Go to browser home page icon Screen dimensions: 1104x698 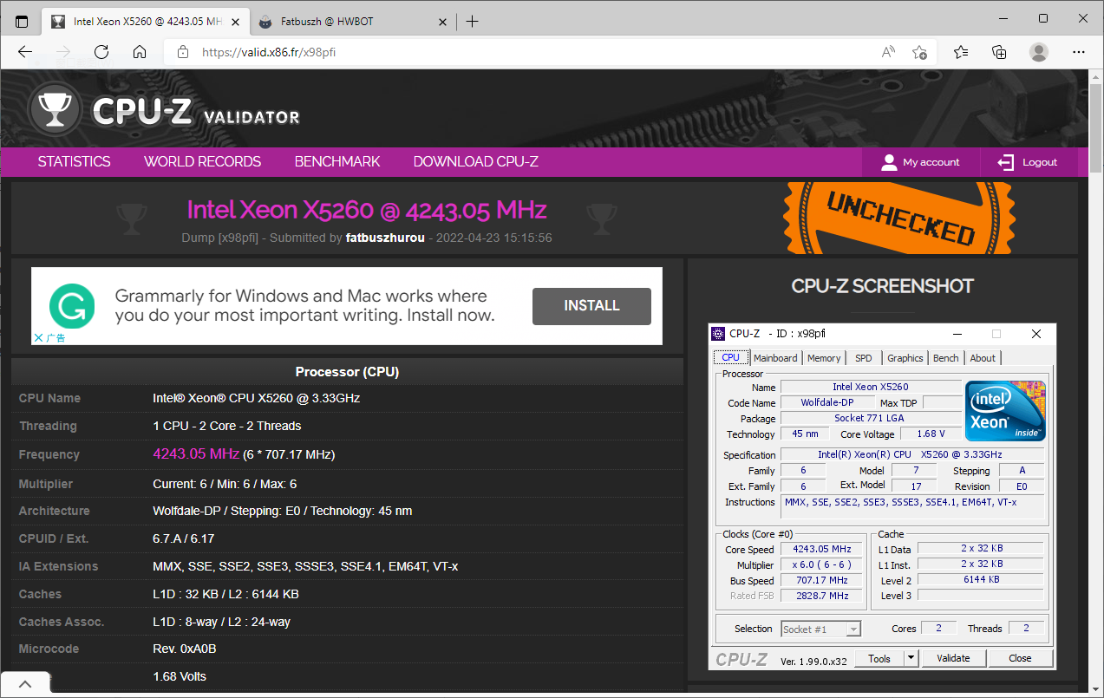(x=140, y=52)
